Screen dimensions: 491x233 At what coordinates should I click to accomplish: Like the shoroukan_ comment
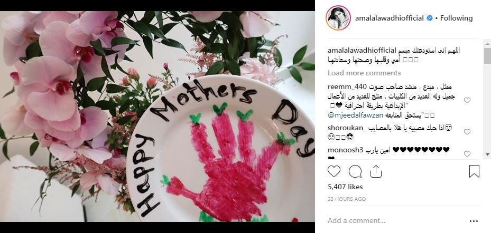[x=467, y=132]
